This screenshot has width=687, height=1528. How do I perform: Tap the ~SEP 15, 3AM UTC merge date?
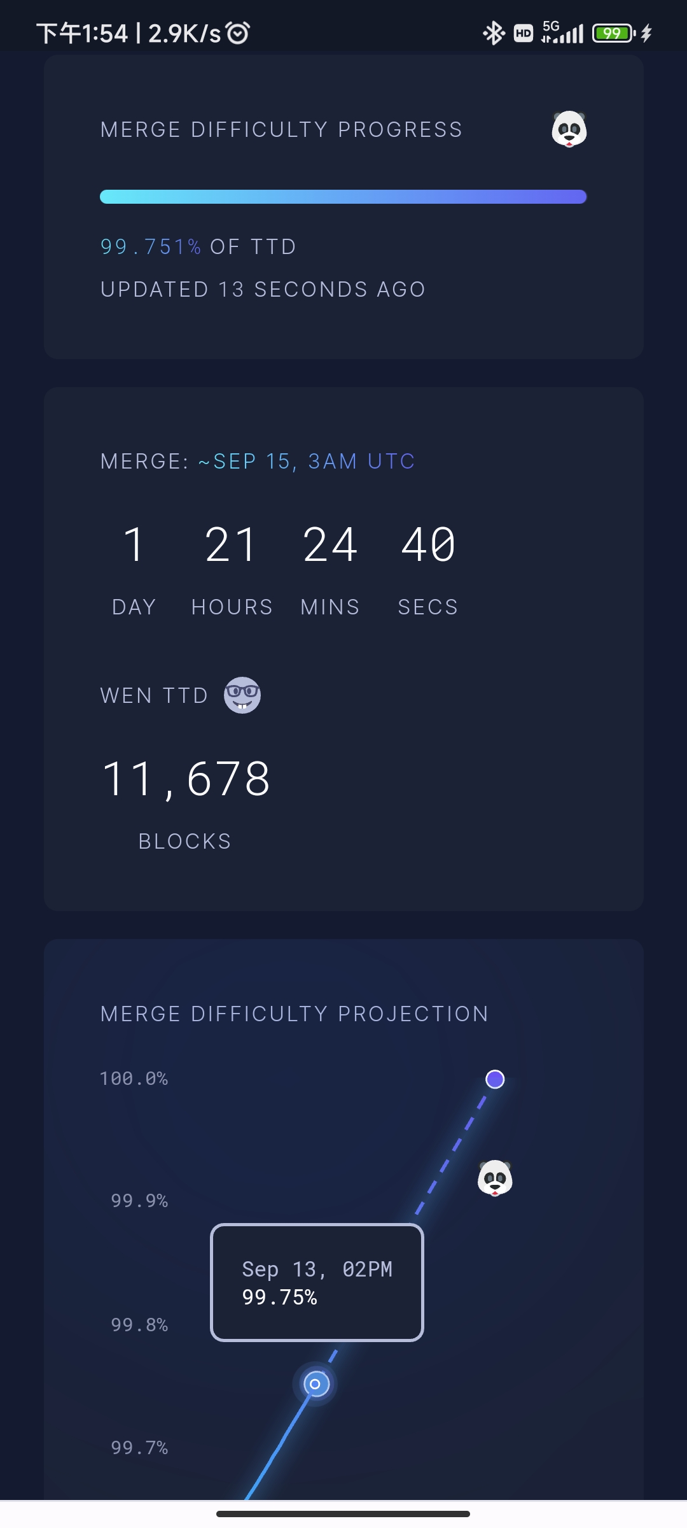click(307, 461)
